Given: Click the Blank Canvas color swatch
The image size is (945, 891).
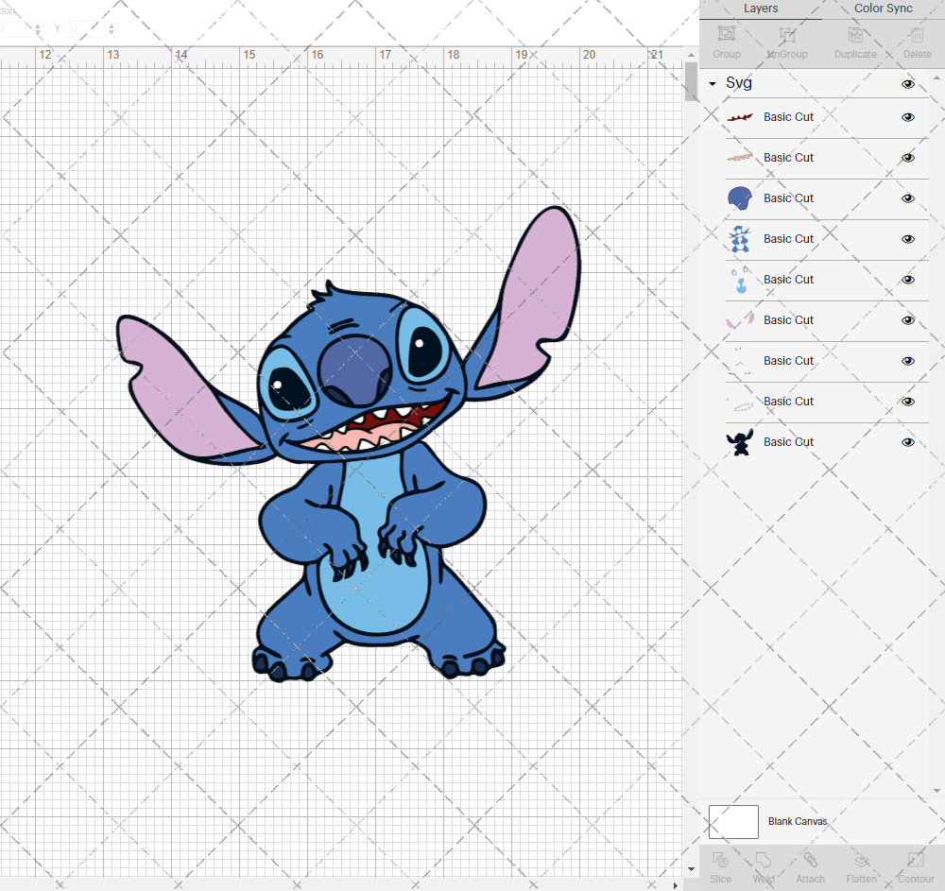Looking at the screenshot, I should (x=733, y=822).
